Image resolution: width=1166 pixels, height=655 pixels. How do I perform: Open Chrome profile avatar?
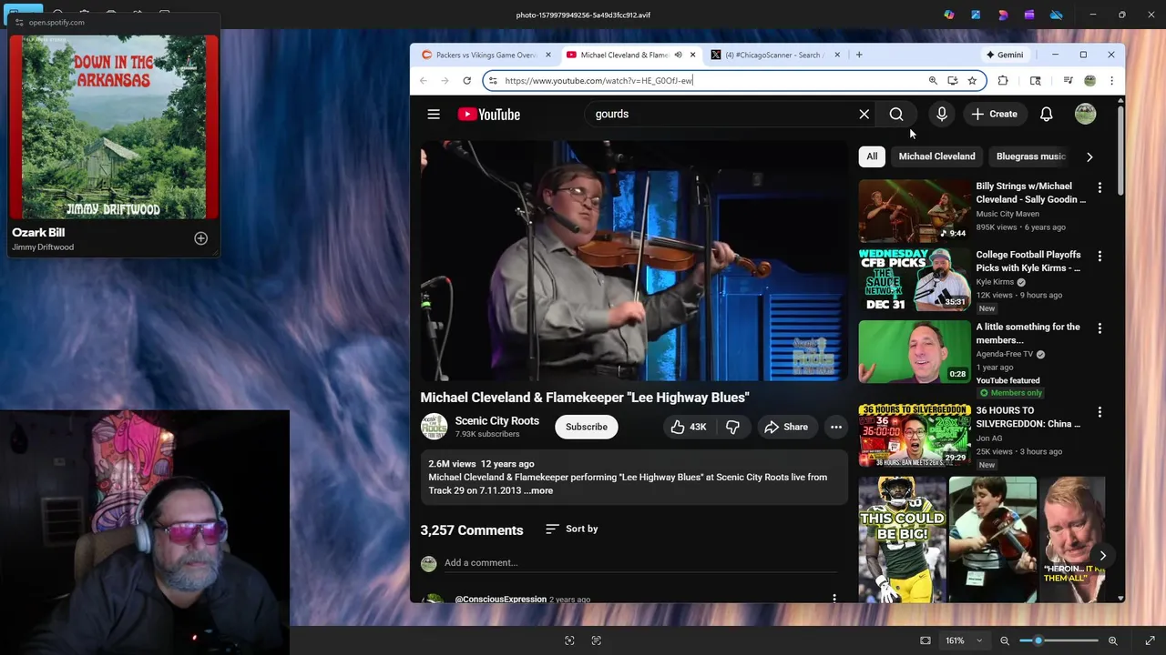point(1089,81)
